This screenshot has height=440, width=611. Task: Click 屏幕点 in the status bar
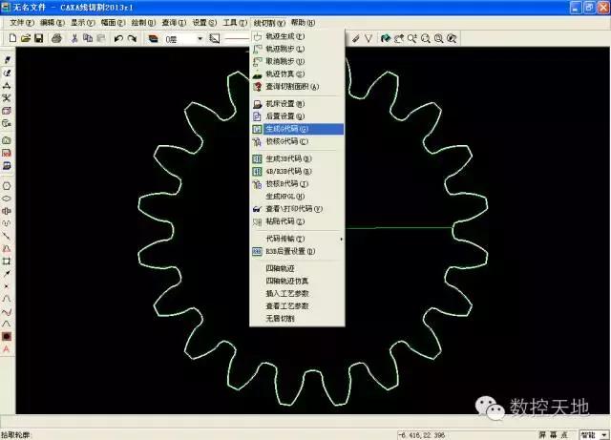(553, 435)
